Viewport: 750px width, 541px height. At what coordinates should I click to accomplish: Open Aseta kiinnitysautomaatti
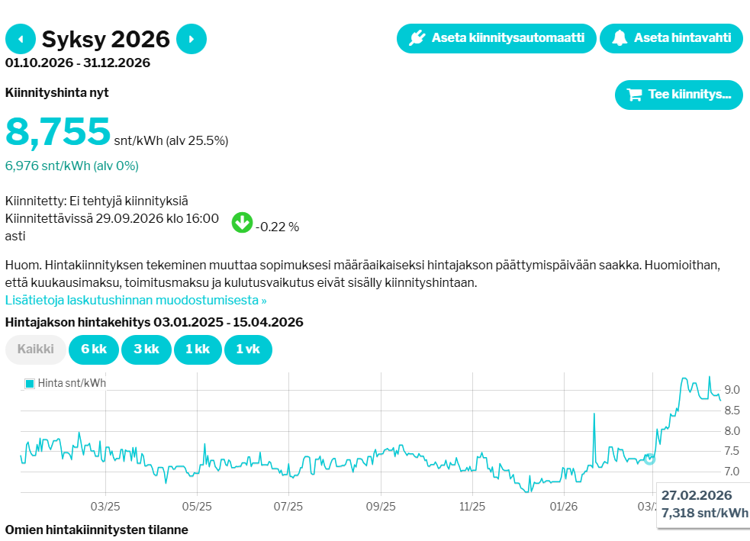coord(496,38)
